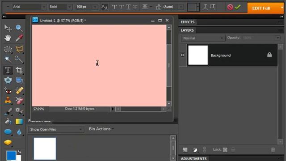
Task: Toggle lock transparent pixels checkerboard
Action: (x=225, y=150)
